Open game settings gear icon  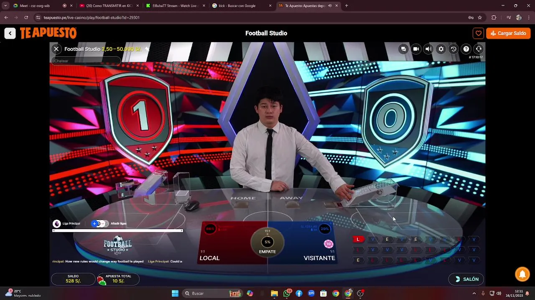tap(441, 49)
